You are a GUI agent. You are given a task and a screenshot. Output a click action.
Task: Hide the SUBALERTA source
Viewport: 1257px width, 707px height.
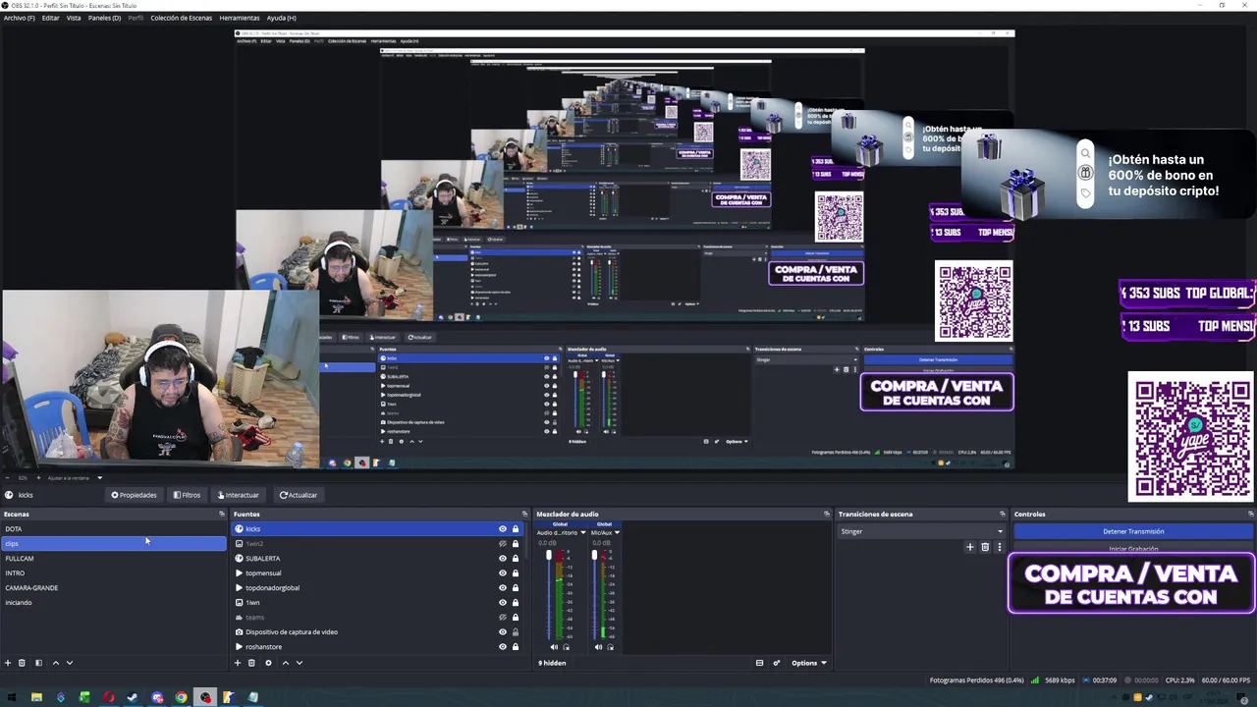(x=502, y=559)
